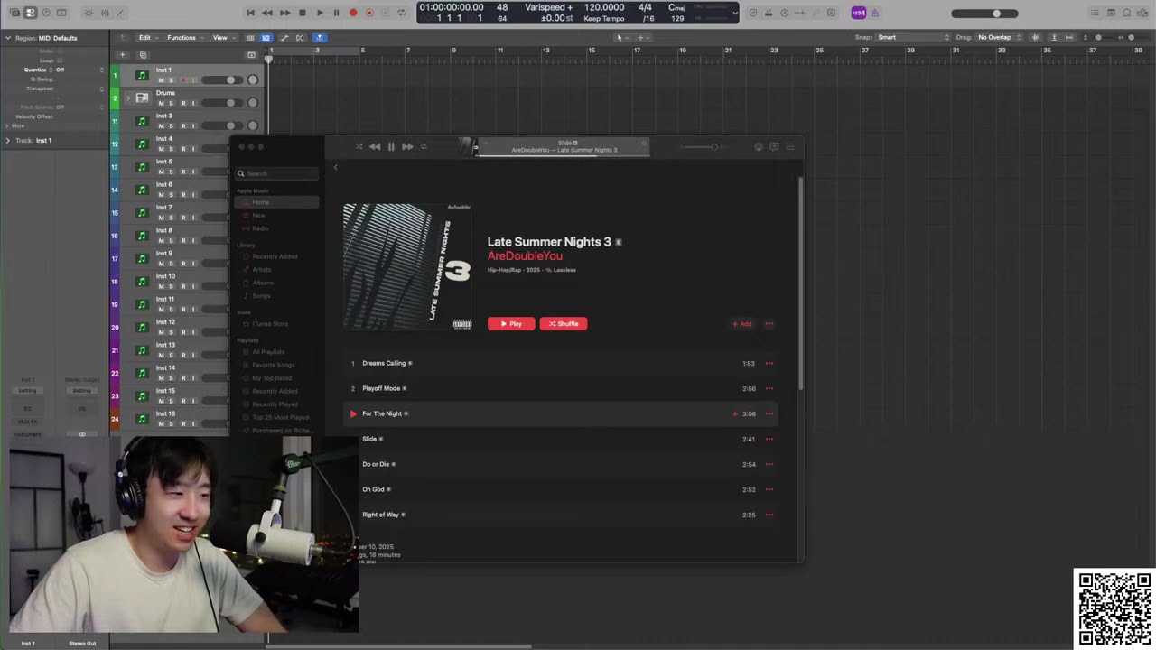Click the Inst 5 track instrument icon

[x=142, y=167]
